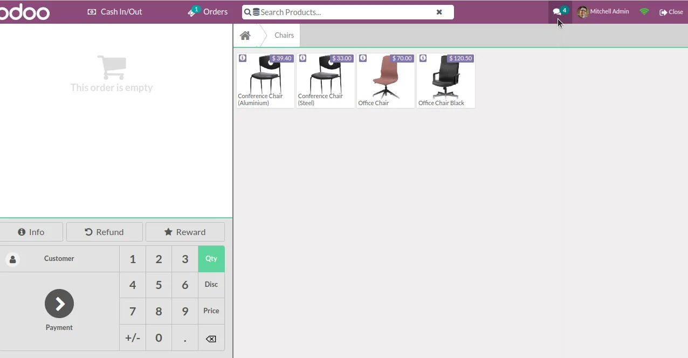
Task: Tap numpad key 3
Action: point(185,259)
